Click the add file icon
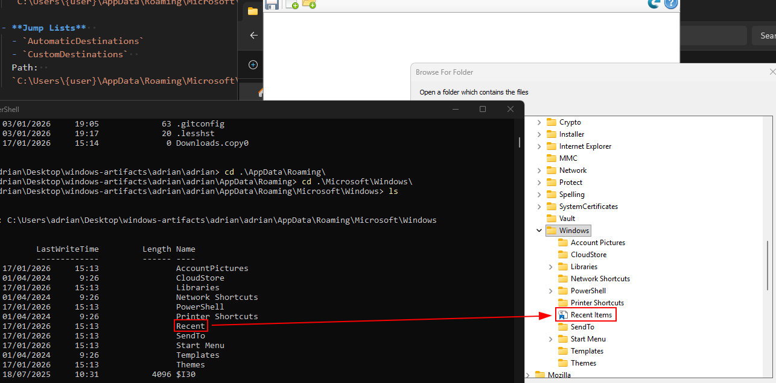Screen dimensions: 776x383 (291, 5)
